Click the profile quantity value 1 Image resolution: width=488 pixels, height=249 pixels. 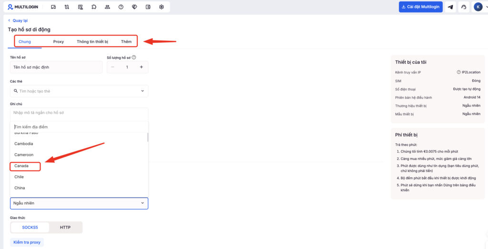pyautogui.click(x=127, y=67)
